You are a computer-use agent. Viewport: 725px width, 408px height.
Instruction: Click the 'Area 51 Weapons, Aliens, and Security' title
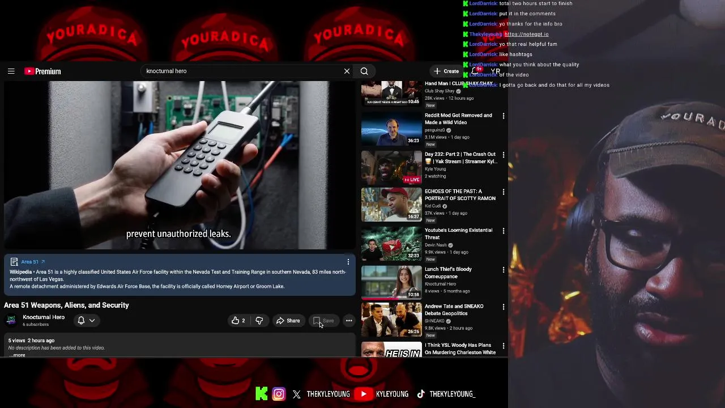(66, 305)
